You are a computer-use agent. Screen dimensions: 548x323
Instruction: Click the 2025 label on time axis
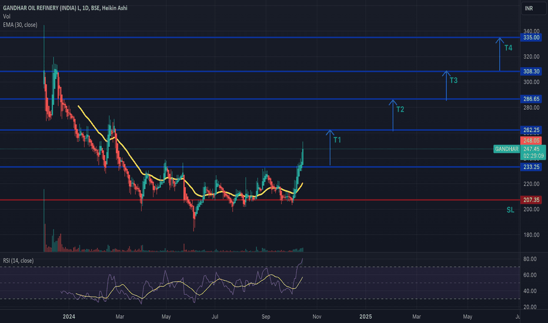point(366,317)
